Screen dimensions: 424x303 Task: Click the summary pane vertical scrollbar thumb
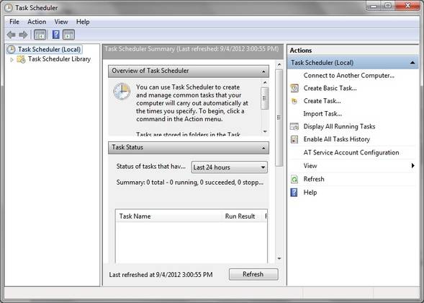point(279,118)
